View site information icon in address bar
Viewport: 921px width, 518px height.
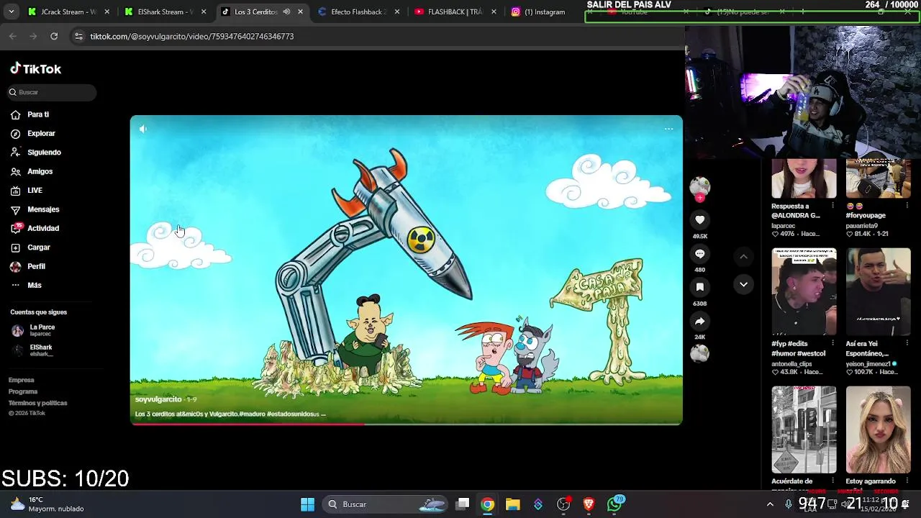coord(78,36)
